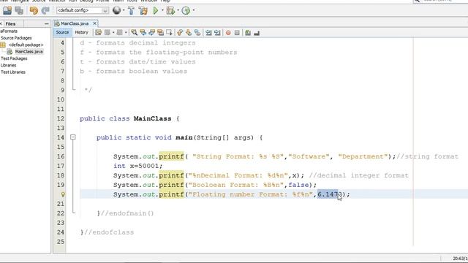This screenshot has width=468, height=263.
Task: Switch to the Files panel tab
Action: pos(10,24)
